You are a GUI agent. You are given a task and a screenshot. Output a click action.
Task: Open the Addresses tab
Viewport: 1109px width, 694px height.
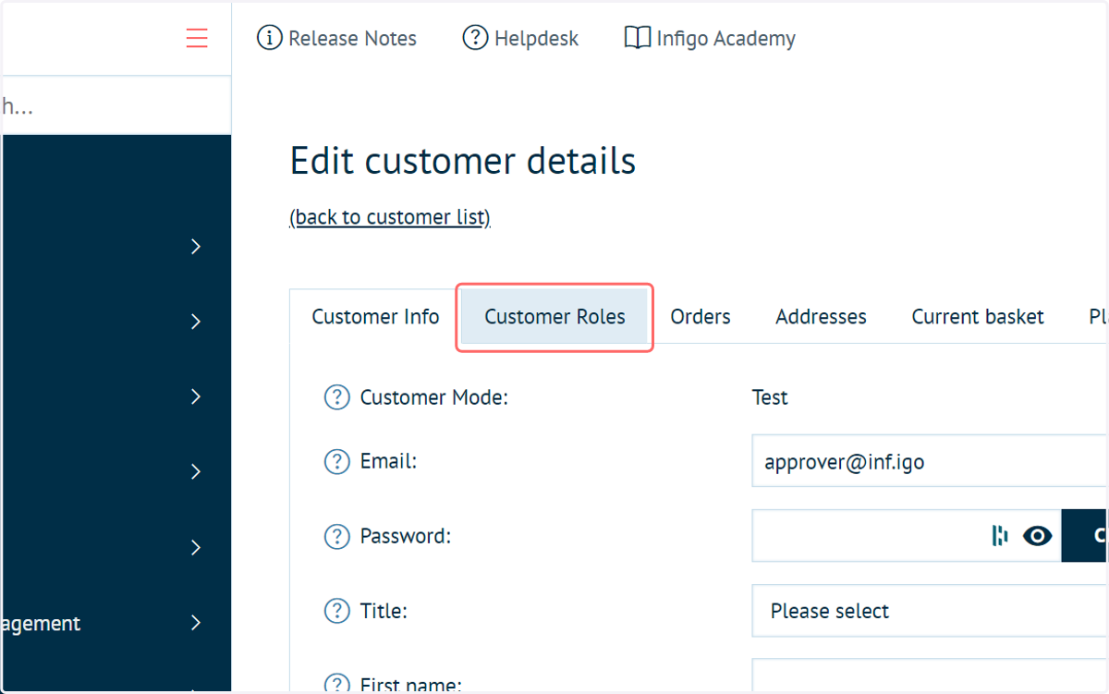pos(821,317)
